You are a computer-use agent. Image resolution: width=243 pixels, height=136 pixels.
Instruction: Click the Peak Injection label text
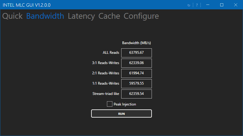tap(125, 104)
